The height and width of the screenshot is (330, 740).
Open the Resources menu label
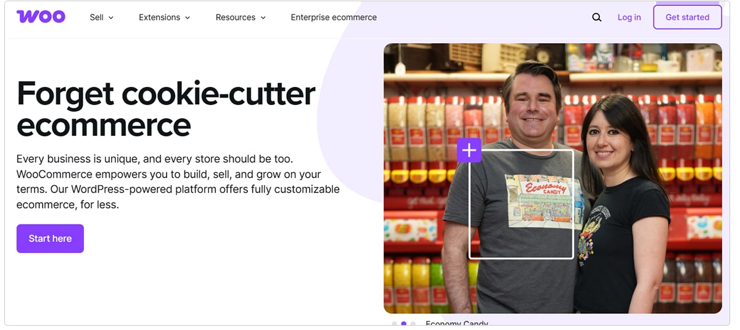(236, 17)
